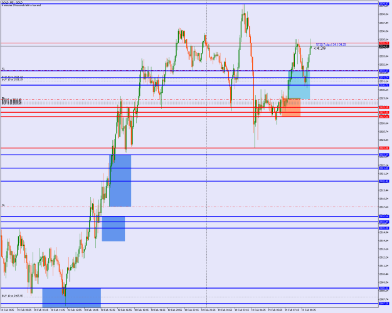Click the 2929.34 value on the price scale
This screenshot has width=392, height=313.
pyautogui.click(x=384, y=98)
